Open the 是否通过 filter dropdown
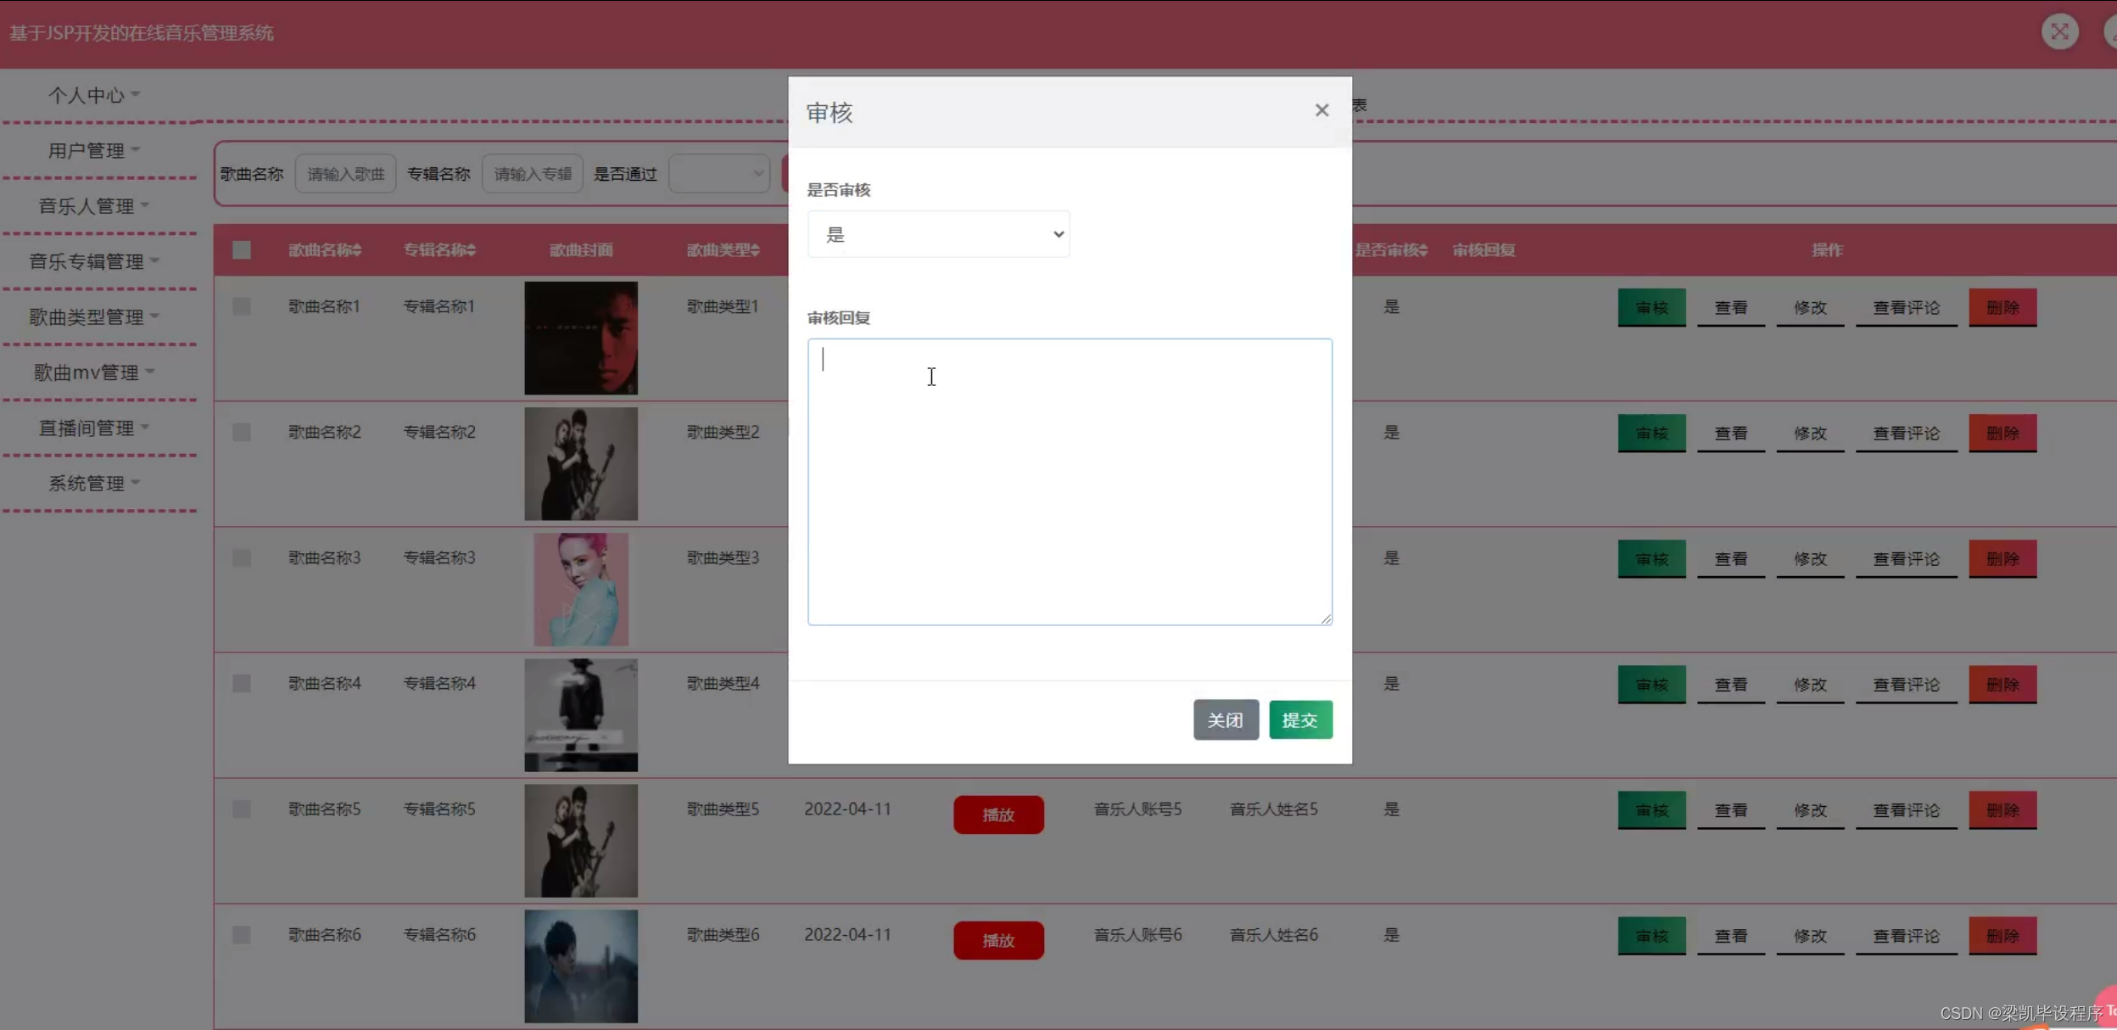 pos(718,173)
